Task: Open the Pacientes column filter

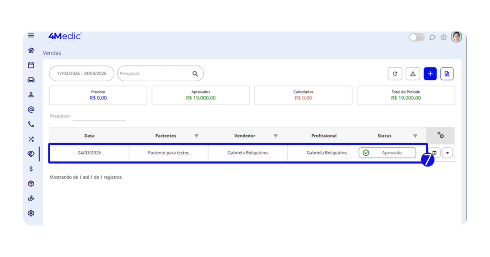Action: [196, 136]
